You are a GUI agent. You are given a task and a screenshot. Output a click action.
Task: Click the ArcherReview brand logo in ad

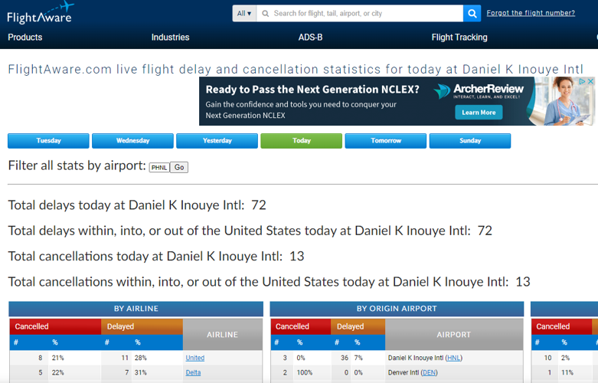[x=479, y=91]
